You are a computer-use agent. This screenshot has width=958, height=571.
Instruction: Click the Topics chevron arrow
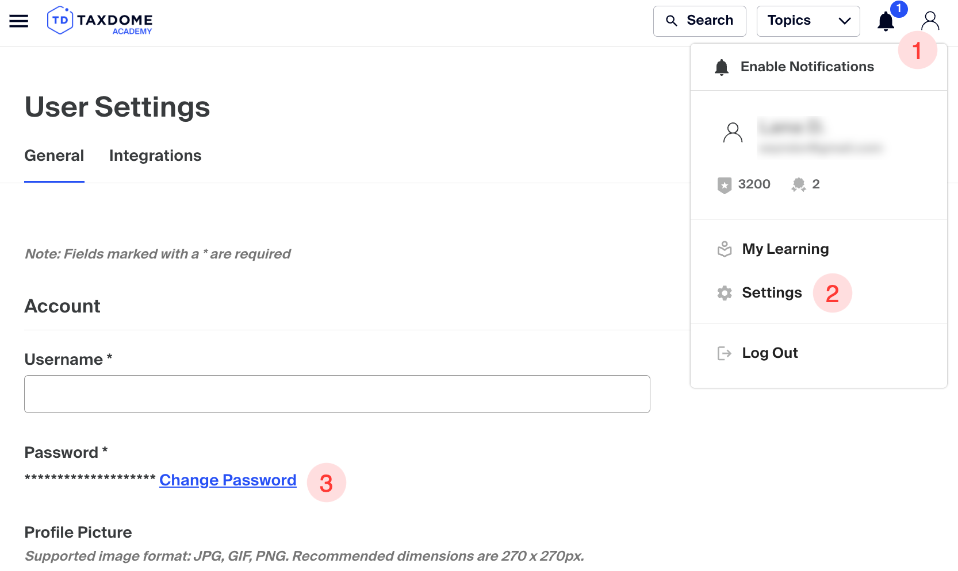click(x=844, y=21)
